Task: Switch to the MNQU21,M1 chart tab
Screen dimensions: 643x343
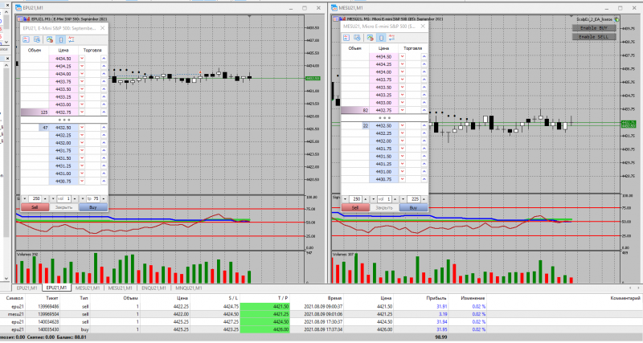Action: (x=189, y=288)
